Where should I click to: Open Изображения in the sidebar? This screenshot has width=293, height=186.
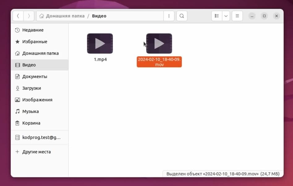[x=40, y=100]
